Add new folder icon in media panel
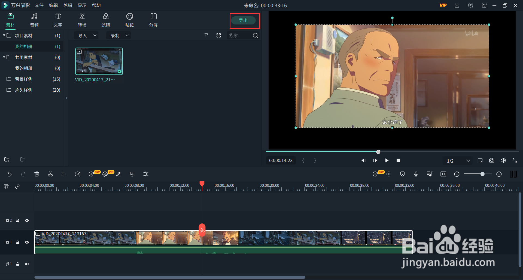Viewport: 523px width, 280px height. pos(7,160)
